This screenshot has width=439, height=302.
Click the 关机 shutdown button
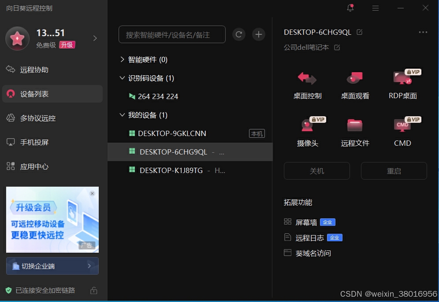point(316,171)
